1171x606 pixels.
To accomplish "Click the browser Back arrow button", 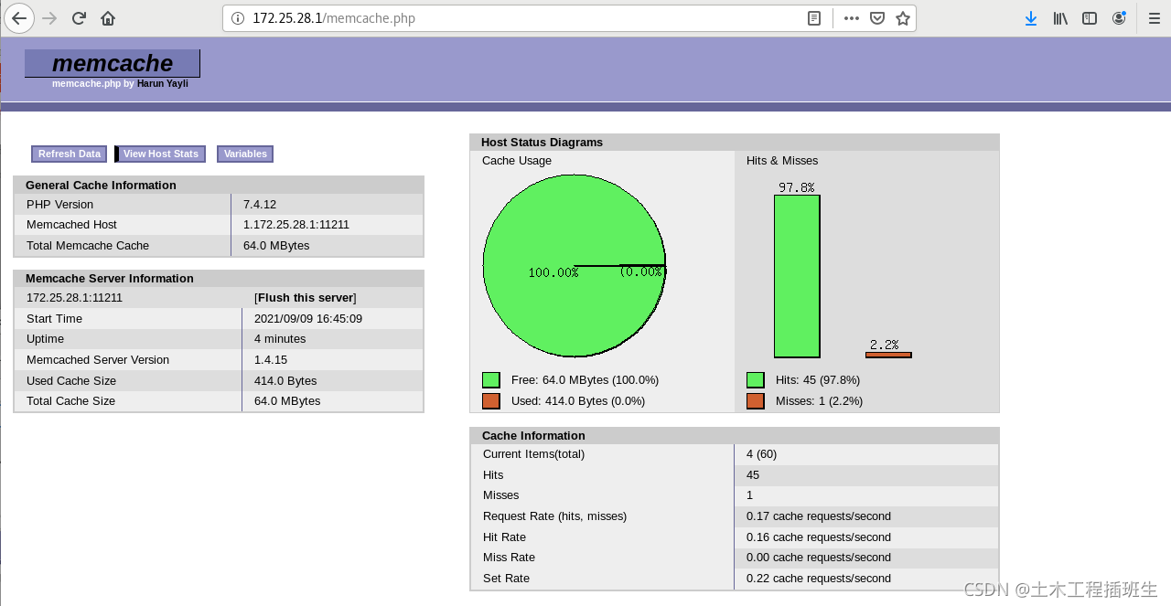I will (19, 18).
